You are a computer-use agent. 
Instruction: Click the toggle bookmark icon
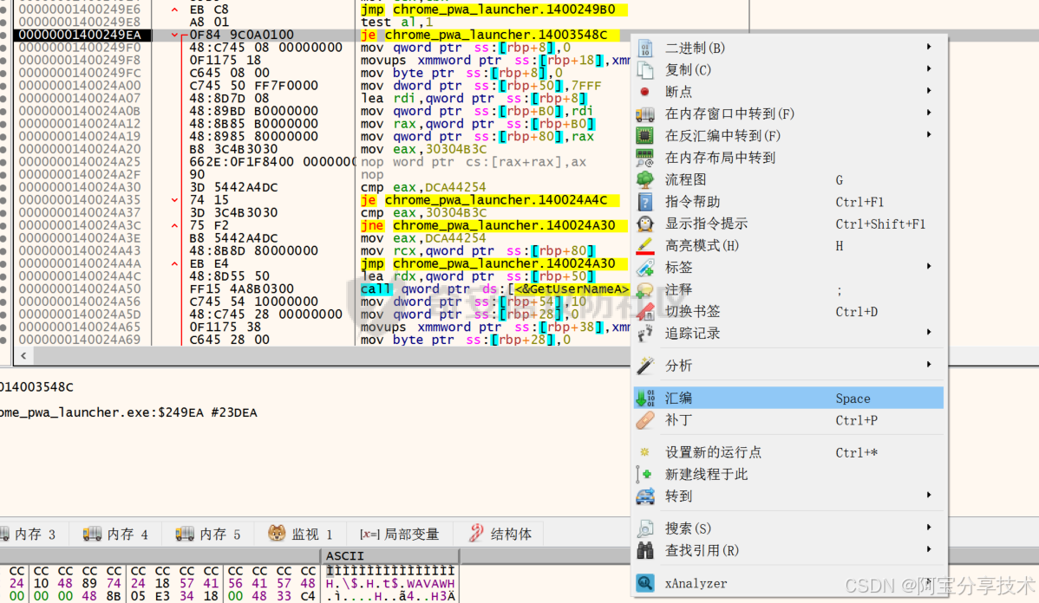[644, 311]
